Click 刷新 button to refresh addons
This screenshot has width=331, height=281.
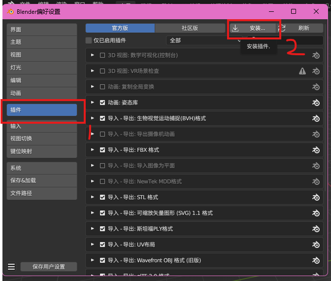coord(300,28)
